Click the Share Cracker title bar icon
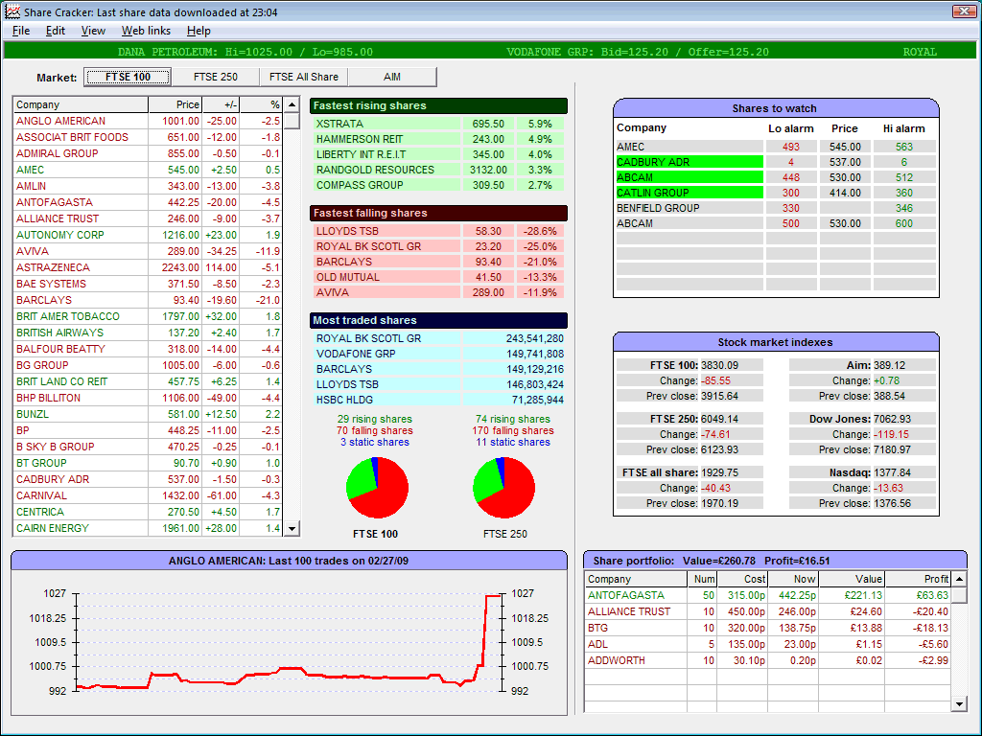Screen dimensions: 982x736 click(12, 11)
